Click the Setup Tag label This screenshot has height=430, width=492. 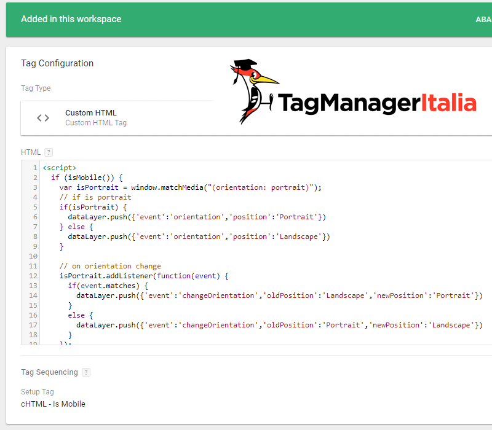[x=38, y=392]
